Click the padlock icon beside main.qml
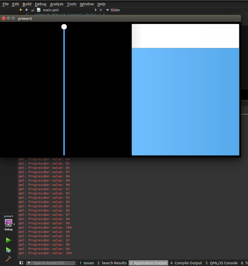 (32, 10)
